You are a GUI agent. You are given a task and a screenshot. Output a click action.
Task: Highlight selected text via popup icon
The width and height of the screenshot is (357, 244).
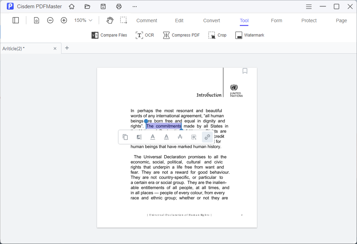pyautogui.click(x=139, y=137)
